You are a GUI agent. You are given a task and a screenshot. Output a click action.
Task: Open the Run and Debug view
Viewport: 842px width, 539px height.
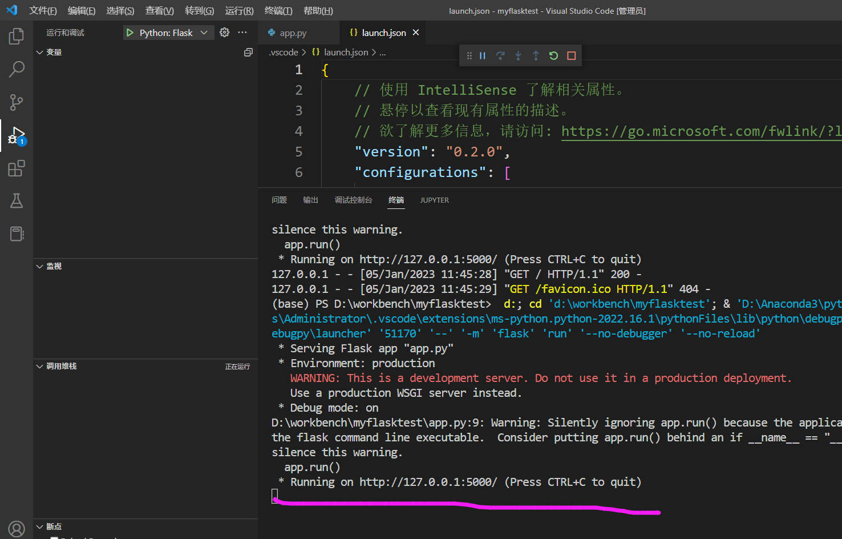tap(17, 135)
